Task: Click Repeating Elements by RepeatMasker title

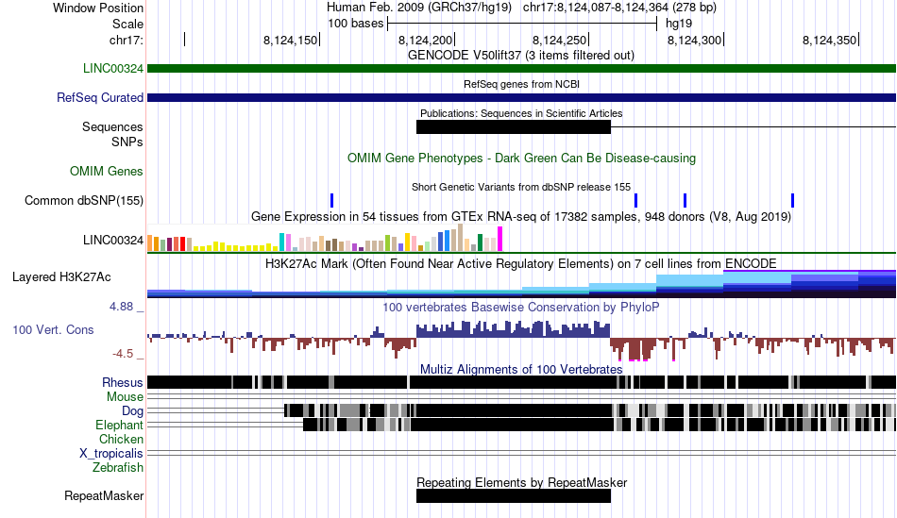Action: click(x=521, y=482)
